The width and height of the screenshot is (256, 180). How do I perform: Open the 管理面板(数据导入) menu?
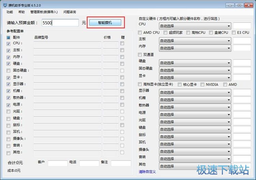[44, 12]
